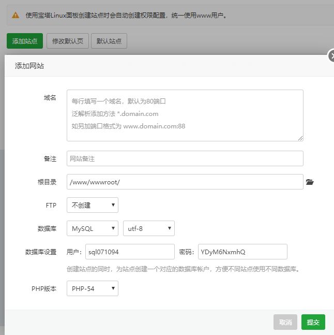Open the FTP 不创建 dropdown
Viewport: 334px width, 335px height.
(93, 205)
